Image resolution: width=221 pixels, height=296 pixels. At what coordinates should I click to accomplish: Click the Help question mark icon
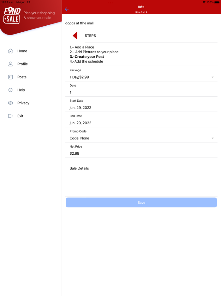[x=10, y=90]
